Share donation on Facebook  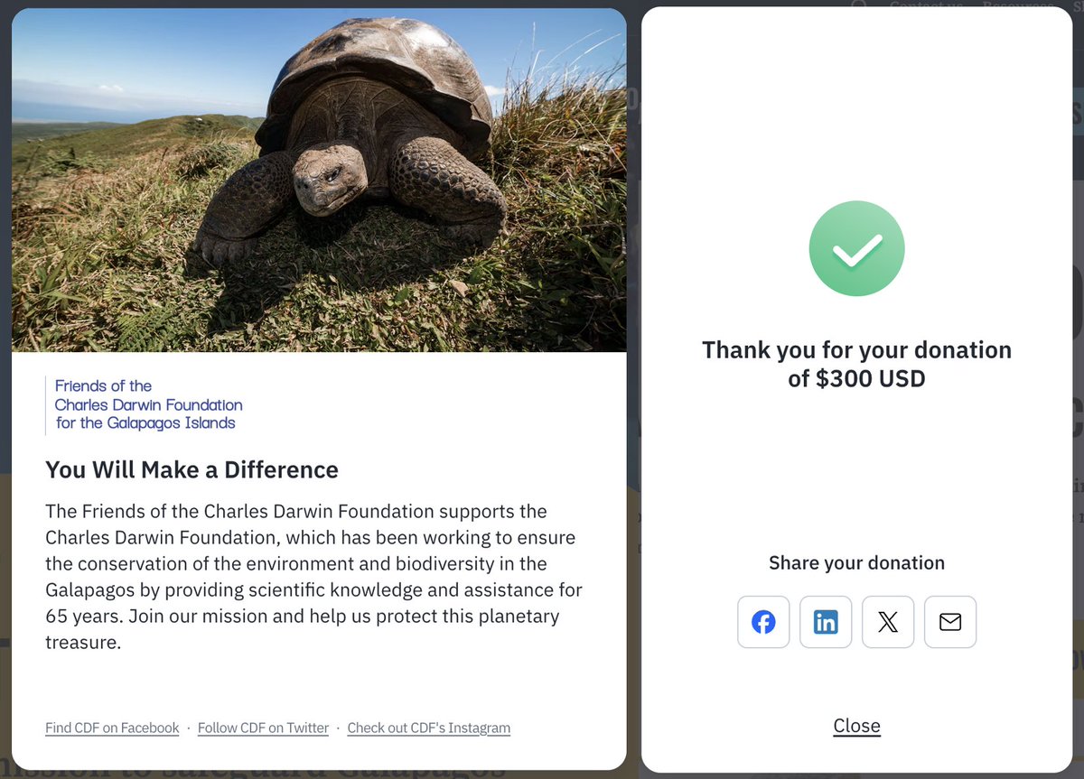pyautogui.click(x=763, y=622)
